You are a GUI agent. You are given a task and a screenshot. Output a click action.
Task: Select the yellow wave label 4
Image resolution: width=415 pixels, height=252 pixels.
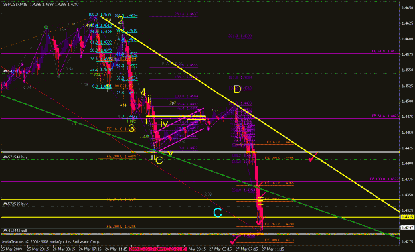143,93
